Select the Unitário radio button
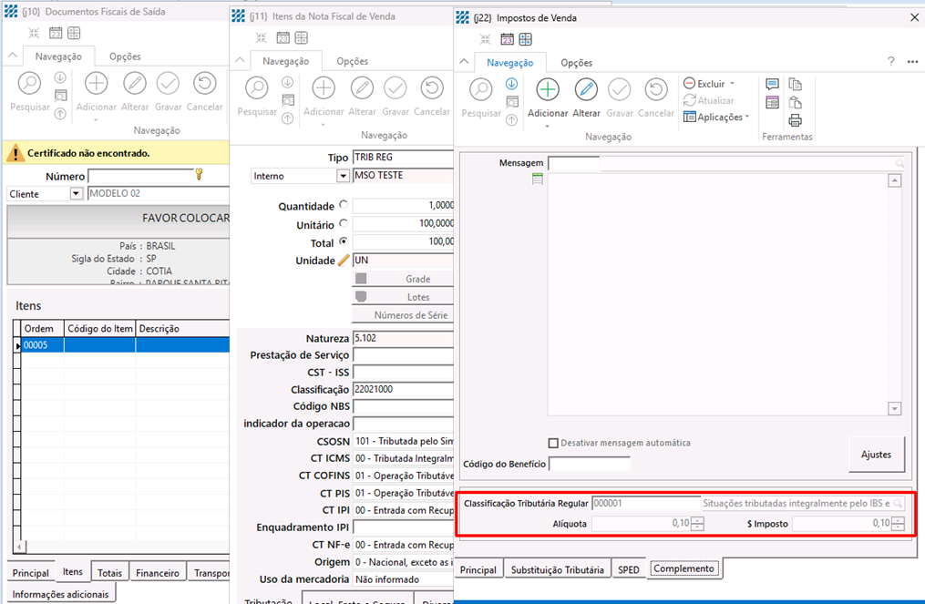This screenshot has height=604, width=925. point(343,224)
